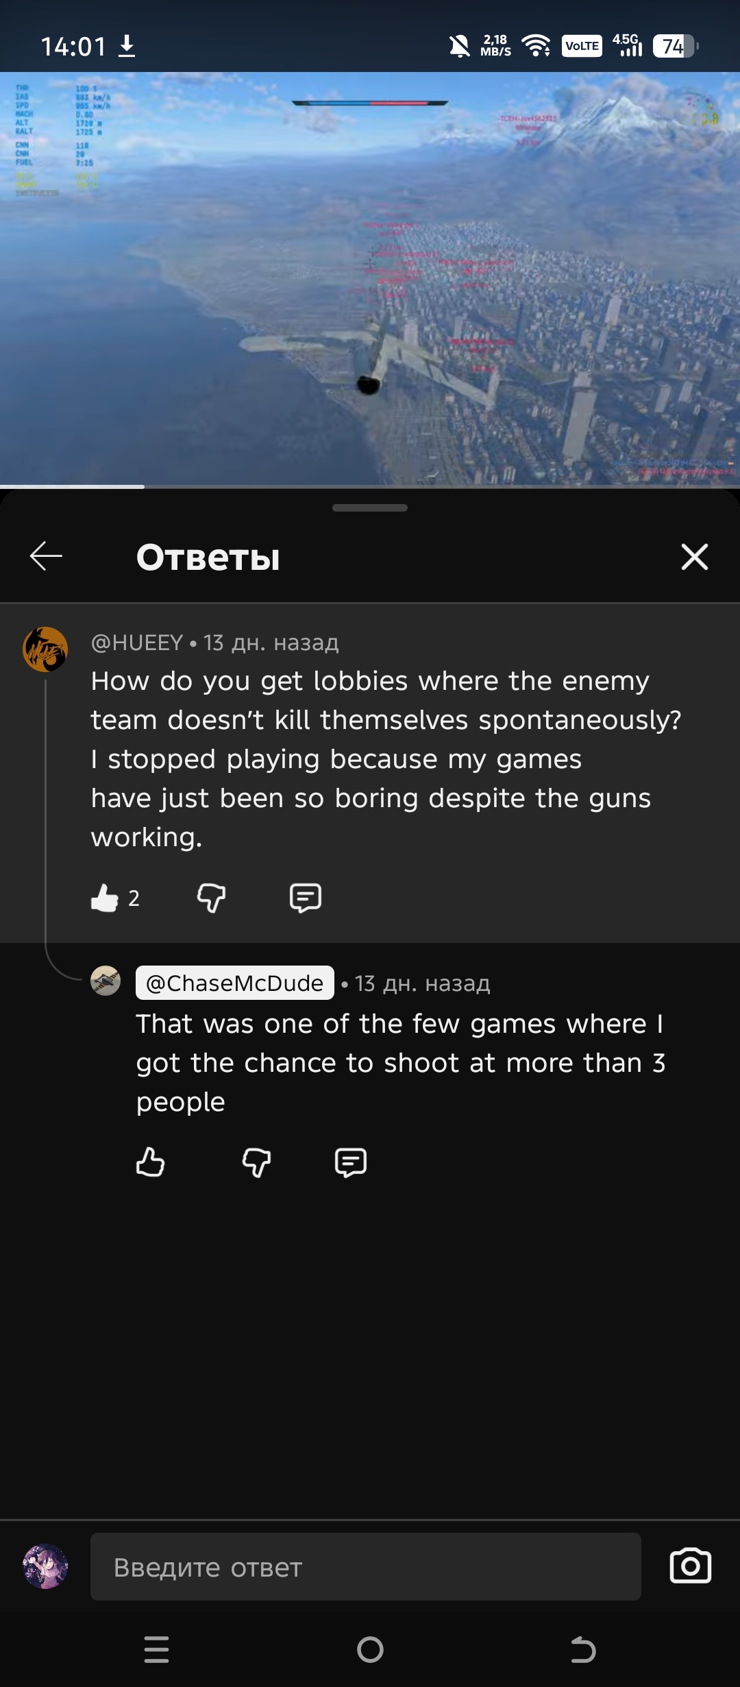Like the comment by @HUEEY
Screen dimensions: 740x1687
click(x=105, y=898)
